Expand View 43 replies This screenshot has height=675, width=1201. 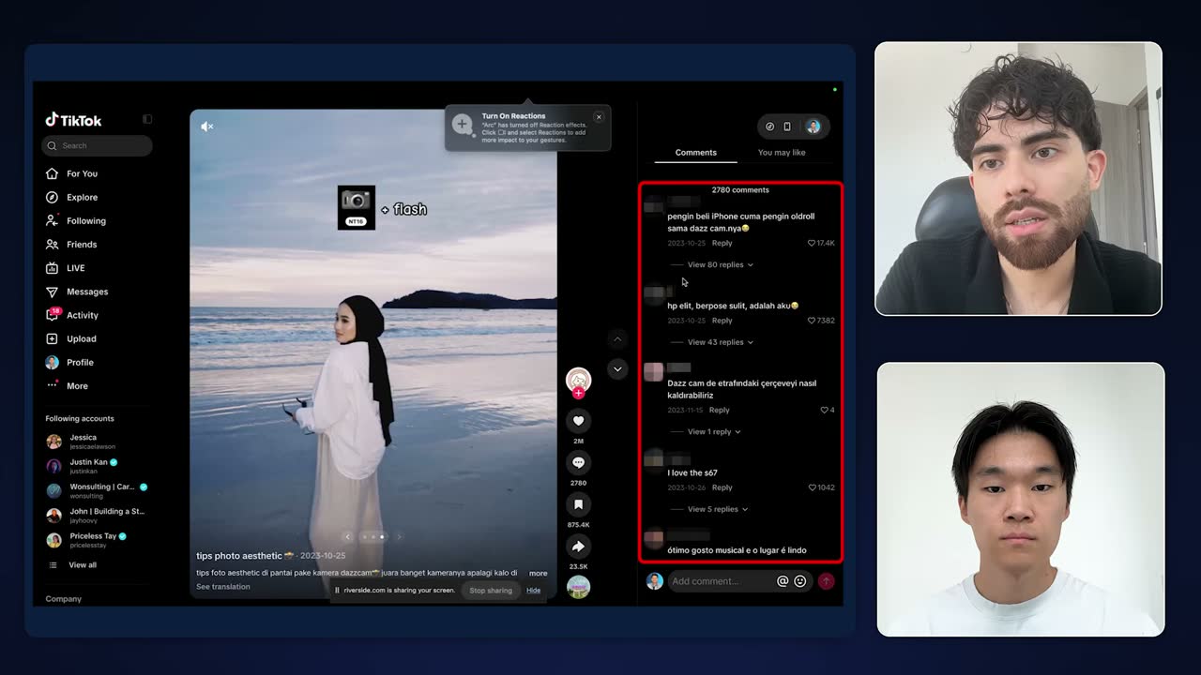tap(720, 342)
